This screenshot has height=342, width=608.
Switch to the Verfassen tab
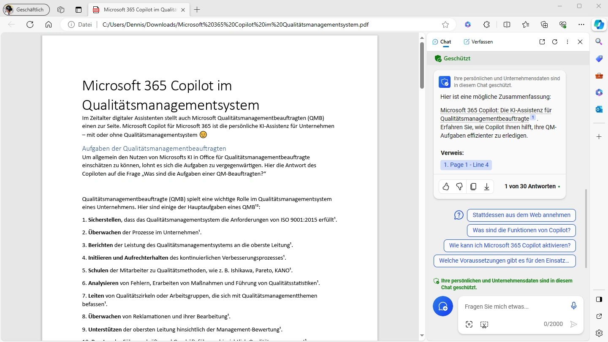coord(478,42)
